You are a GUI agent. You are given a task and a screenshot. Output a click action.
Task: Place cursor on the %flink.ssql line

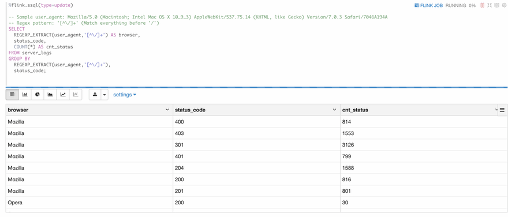[x=41, y=5]
